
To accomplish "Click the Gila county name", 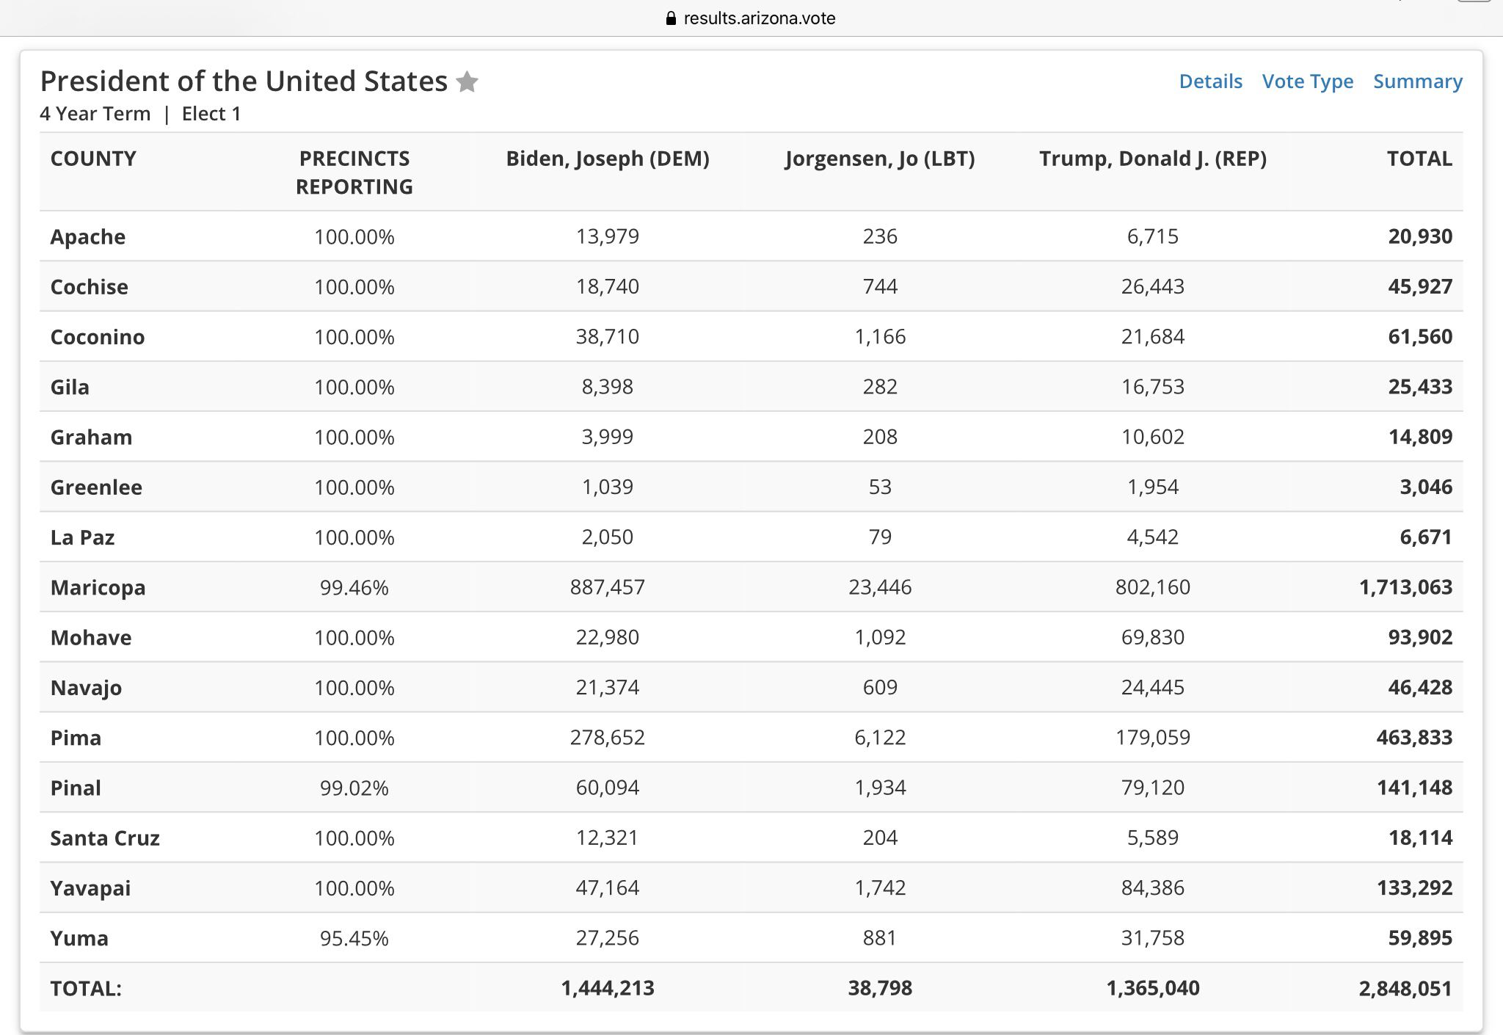I will (69, 387).
